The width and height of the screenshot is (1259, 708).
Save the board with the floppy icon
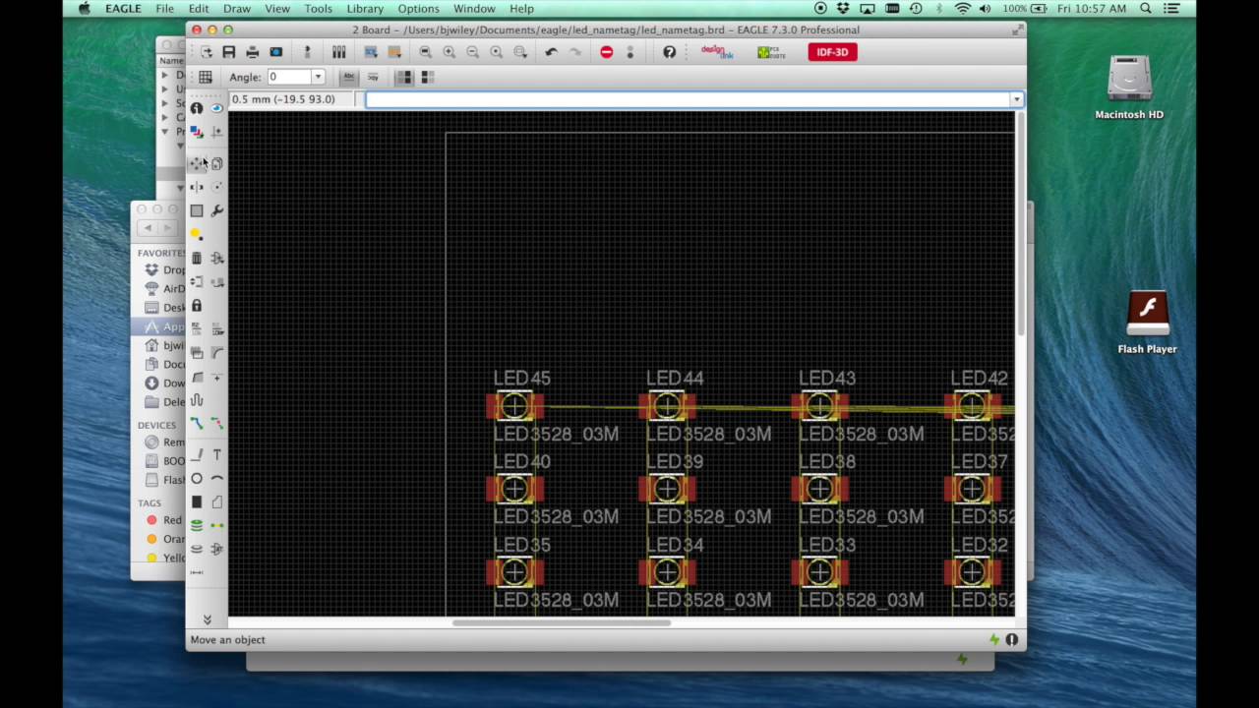[x=229, y=52]
